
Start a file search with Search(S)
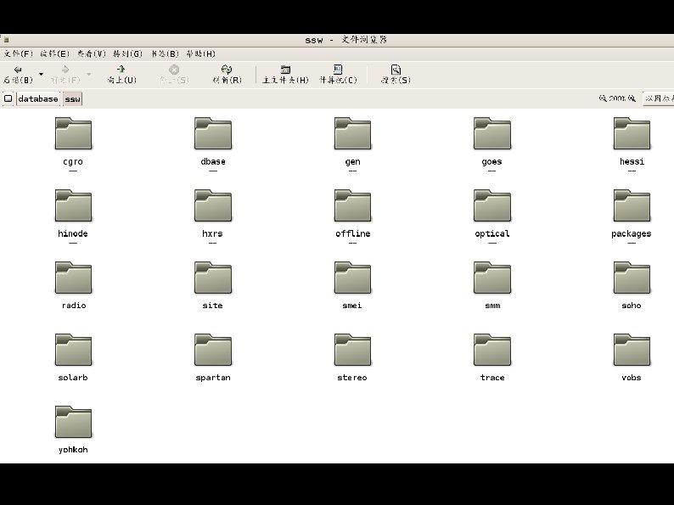[x=396, y=75]
